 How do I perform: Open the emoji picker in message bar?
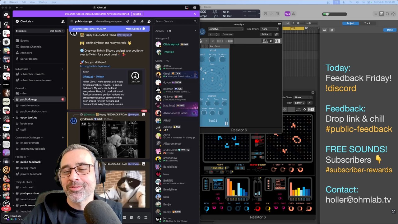click(139, 217)
